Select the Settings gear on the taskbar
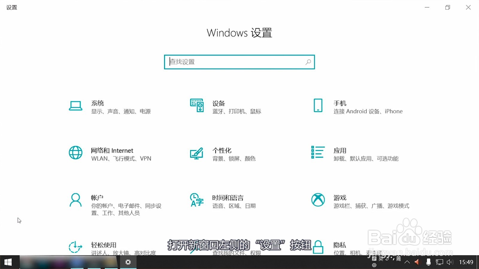Image resolution: width=479 pixels, height=269 pixels. pyautogui.click(x=128, y=262)
